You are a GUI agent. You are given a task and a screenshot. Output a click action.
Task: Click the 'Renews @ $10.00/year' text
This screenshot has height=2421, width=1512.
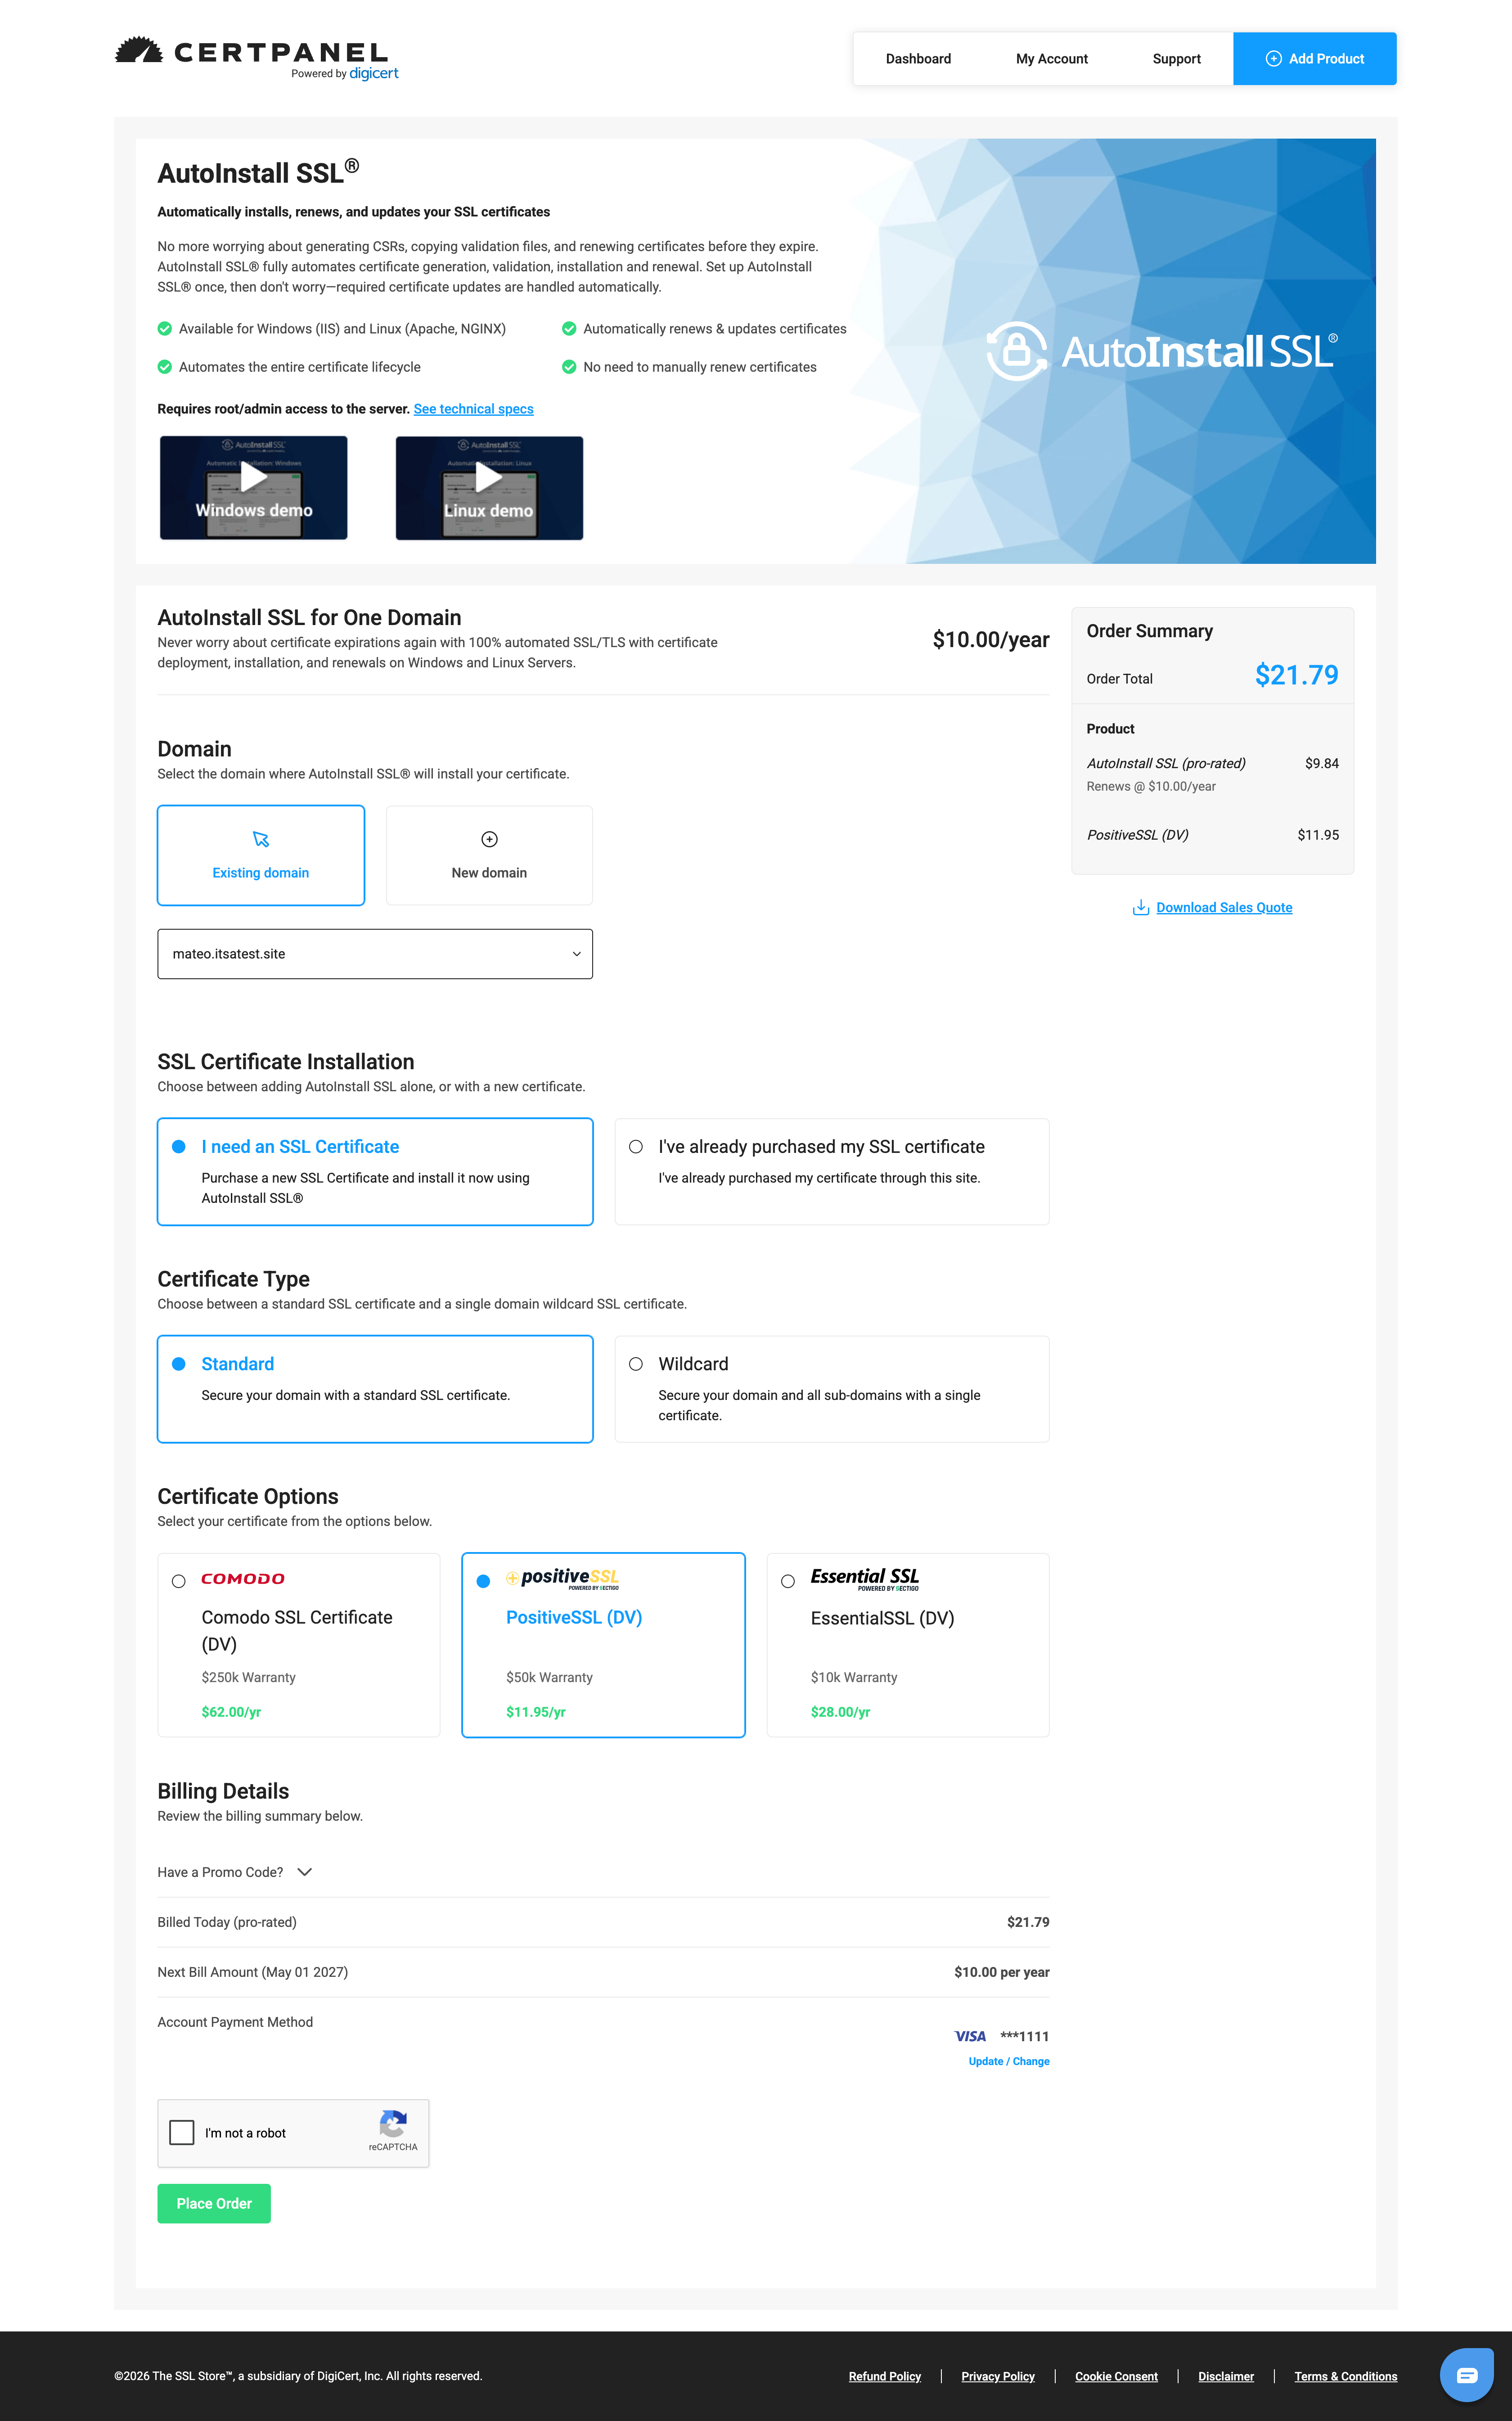coord(1151,786)
